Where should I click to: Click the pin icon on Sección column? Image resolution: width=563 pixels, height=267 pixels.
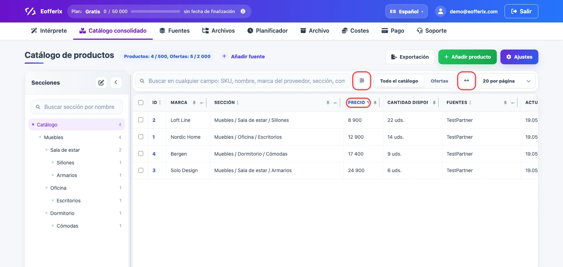(x=328, y=103)
